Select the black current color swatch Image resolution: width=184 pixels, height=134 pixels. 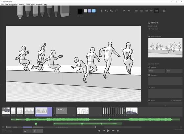click(x=80, y=11)
